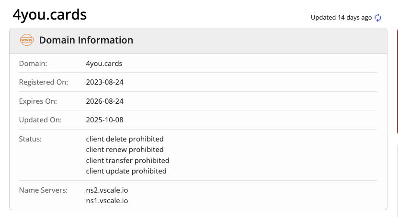The image size is (398, 217).
Task: Click the Status label
Action: [30, 139]
